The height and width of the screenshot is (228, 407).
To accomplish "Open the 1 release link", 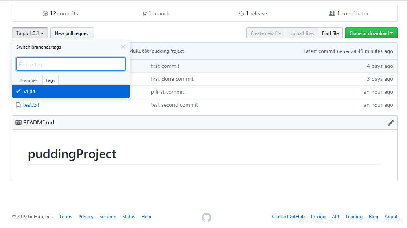I will pos(253,13).
